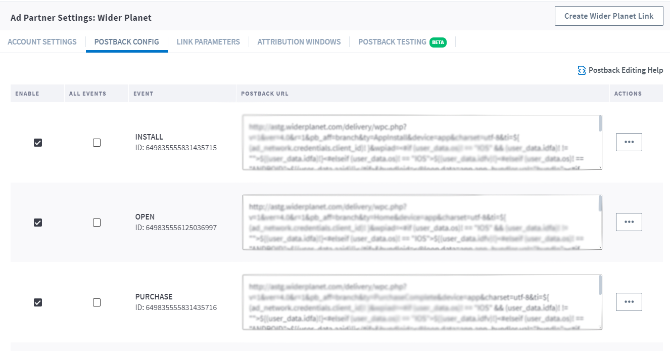Viewport: 670px width, 351px height.
Task: Click the Enable column header
Action: (27, 94)
